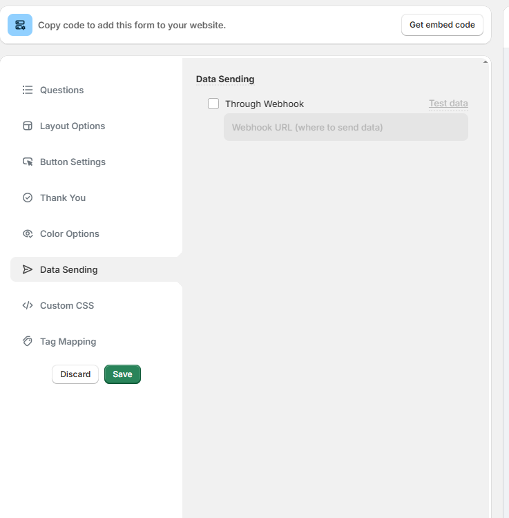
Task: Switch to the Questions tab label
Action: click(x=61, y=90)
